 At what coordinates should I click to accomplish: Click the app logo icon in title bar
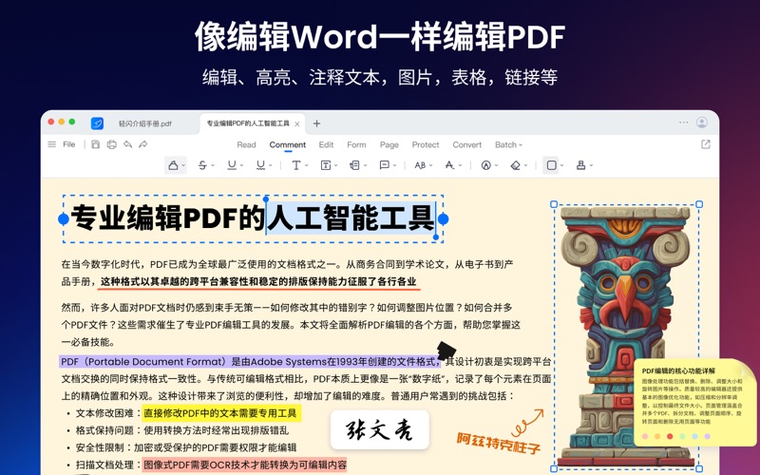click(97, 123)
